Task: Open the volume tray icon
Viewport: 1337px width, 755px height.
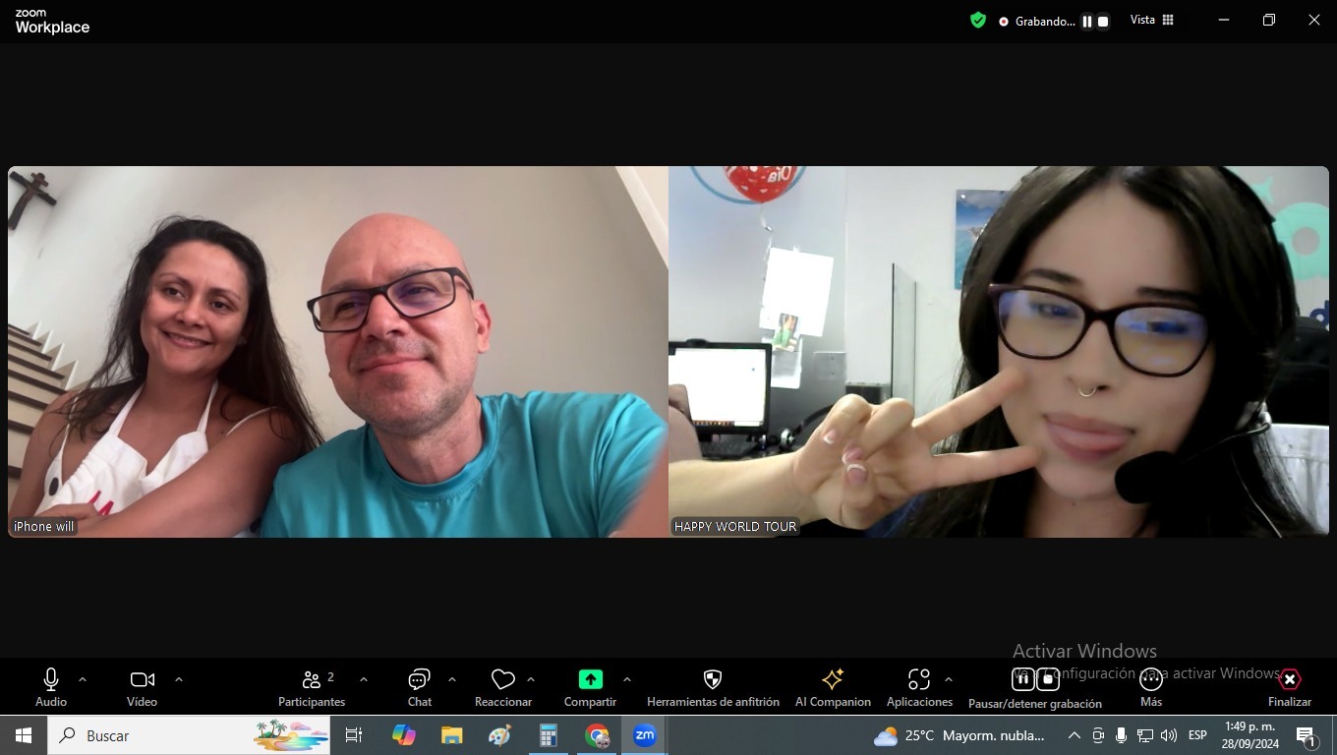Action: 1169,735
